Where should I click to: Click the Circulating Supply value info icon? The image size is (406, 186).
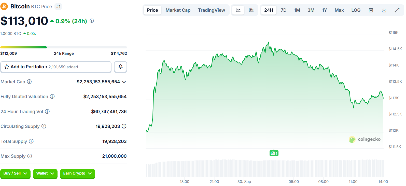[124, 126]
